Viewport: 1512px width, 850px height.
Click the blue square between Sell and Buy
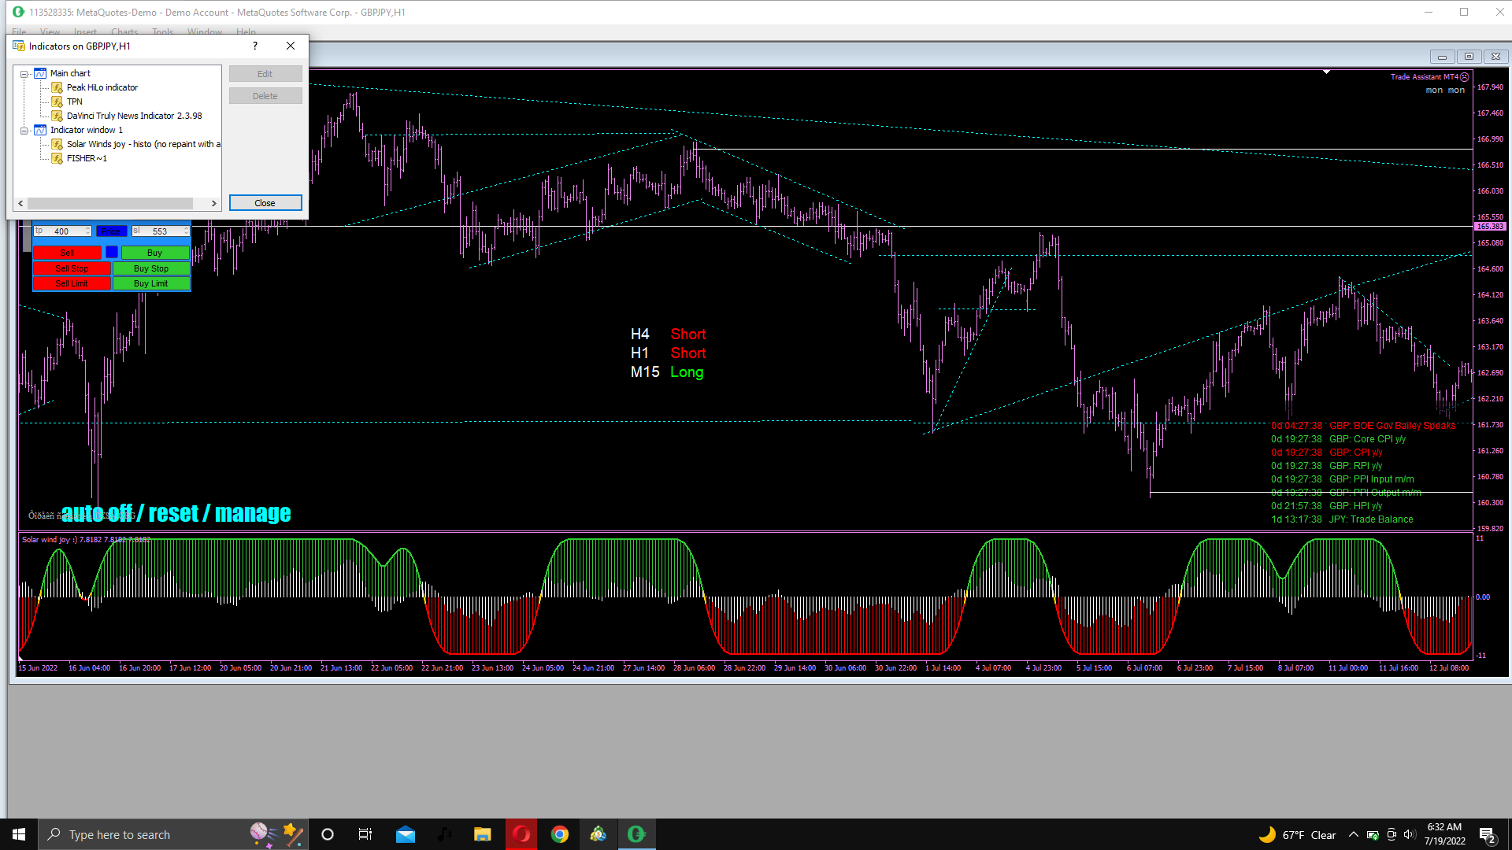112,253
